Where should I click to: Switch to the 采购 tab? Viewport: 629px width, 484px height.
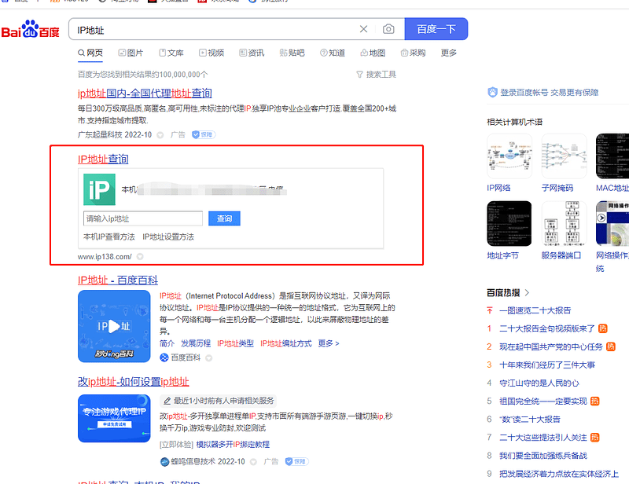pos(414,53)
